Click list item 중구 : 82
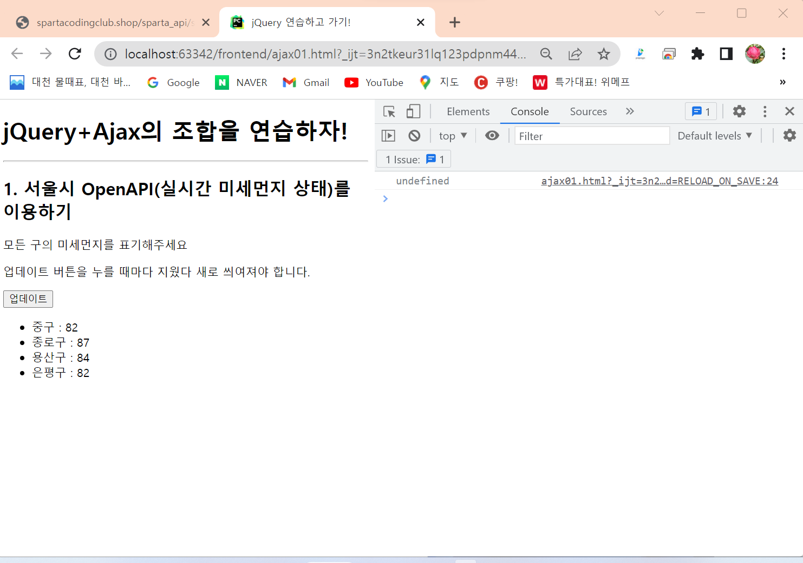This screenshot has width=803, height=563. pos(55,327)
